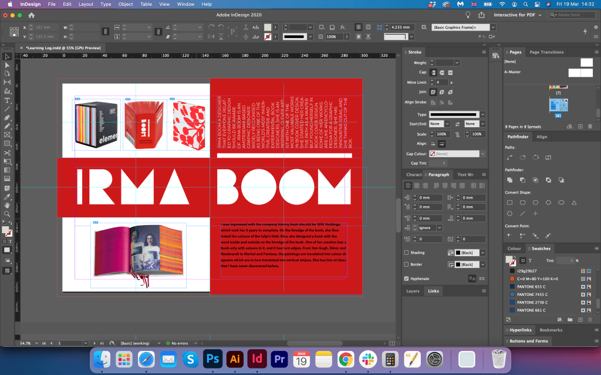
Task: Click the round cap stroke icon
Action: [441, 72]
